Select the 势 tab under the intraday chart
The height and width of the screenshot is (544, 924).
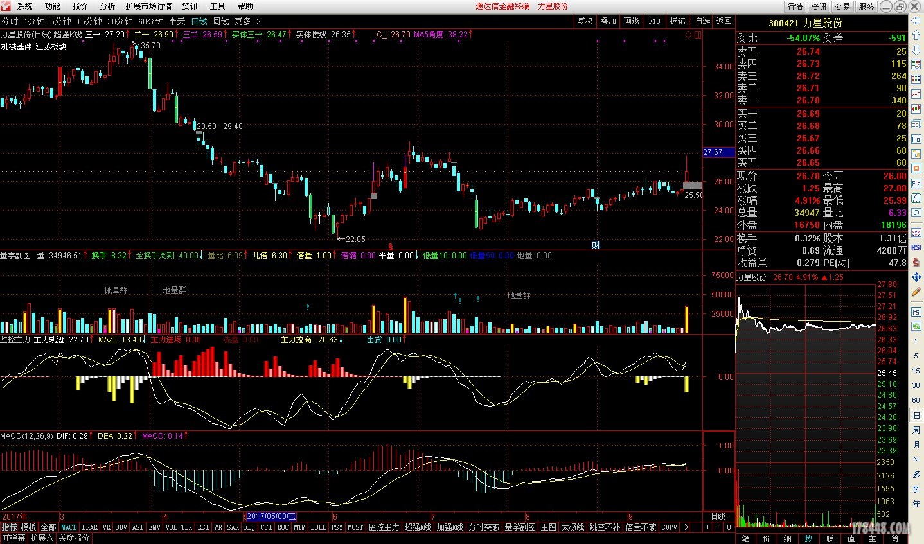tap(809, 539)
